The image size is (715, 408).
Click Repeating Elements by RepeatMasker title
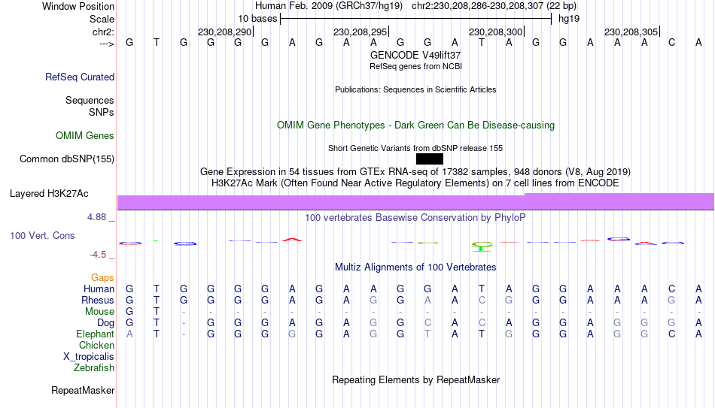click(x=416, y=379)
